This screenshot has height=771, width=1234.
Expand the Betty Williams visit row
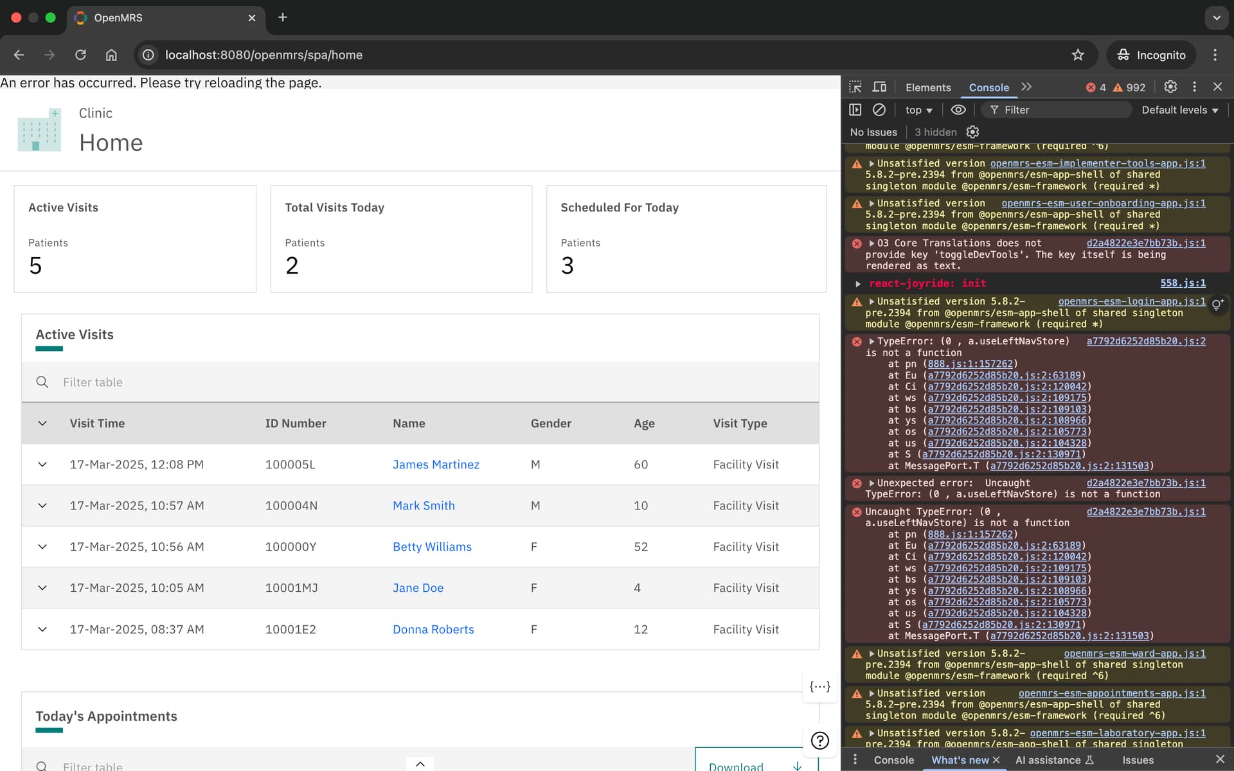point(42,547)
